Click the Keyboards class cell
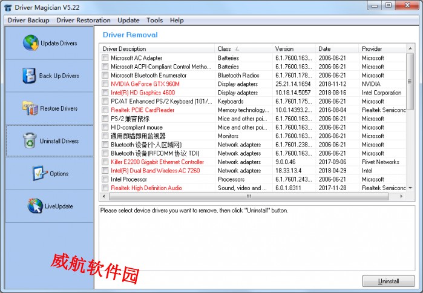The image size is (423, 293). click(231, 102)
